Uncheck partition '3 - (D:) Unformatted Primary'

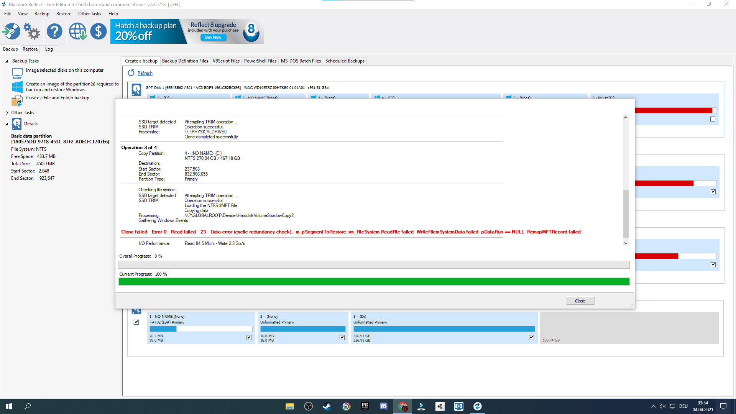pos(531,337)
